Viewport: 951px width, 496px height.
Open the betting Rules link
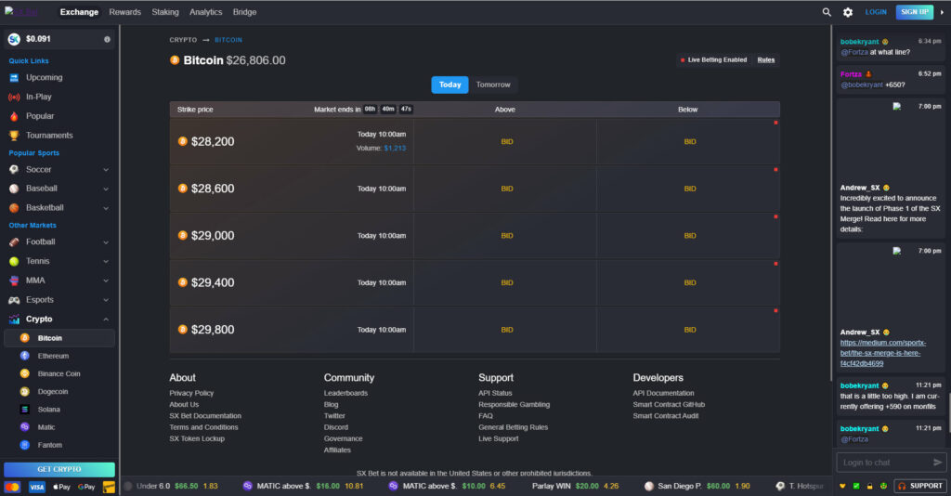point(766,60)
